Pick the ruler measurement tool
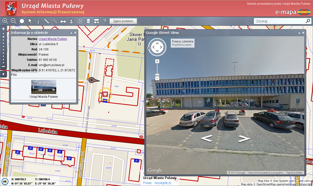The width and height of the screenshot is (313, 186). coord(46,21)
